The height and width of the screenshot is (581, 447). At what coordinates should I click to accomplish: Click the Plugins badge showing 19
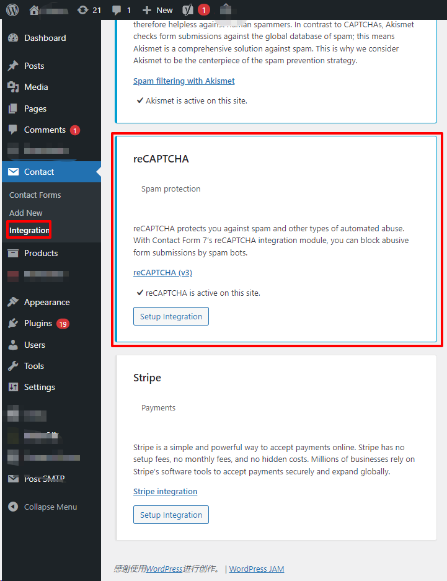point(63,324)
